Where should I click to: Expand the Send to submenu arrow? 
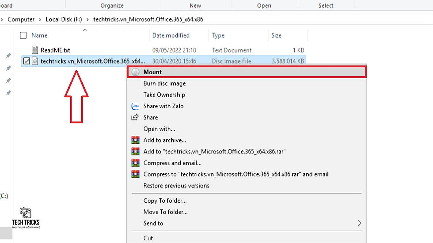click(359, 223)
